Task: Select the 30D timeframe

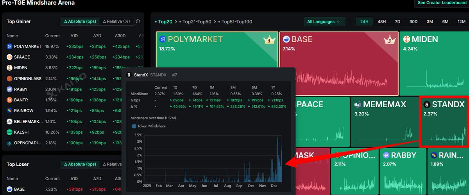Action: [x=413, y=21]
